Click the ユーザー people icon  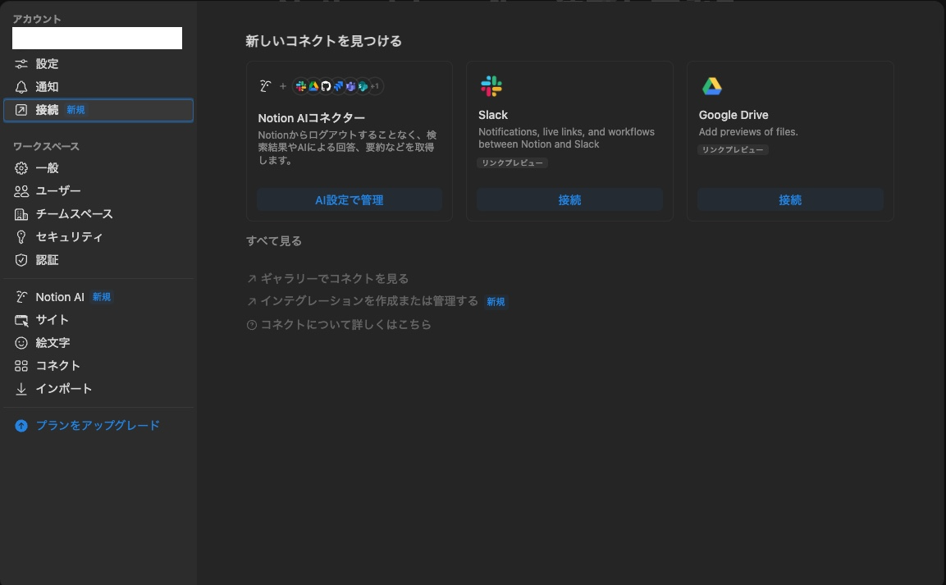click(x=21, y=191)
